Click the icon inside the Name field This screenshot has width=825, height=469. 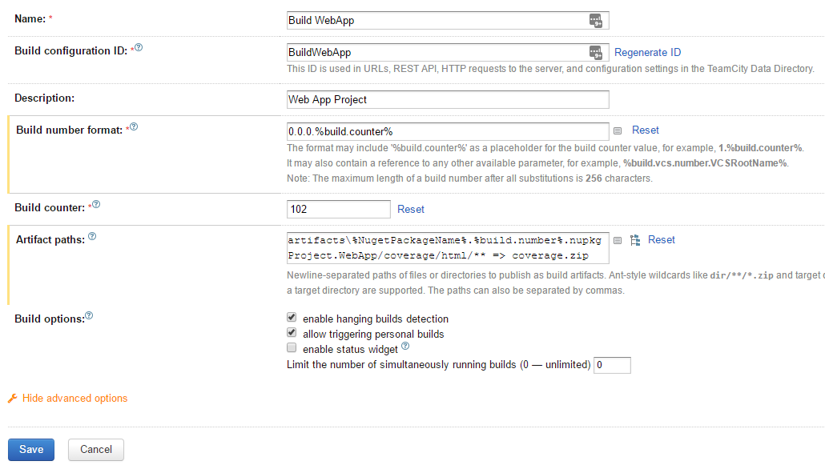point(595,20)
